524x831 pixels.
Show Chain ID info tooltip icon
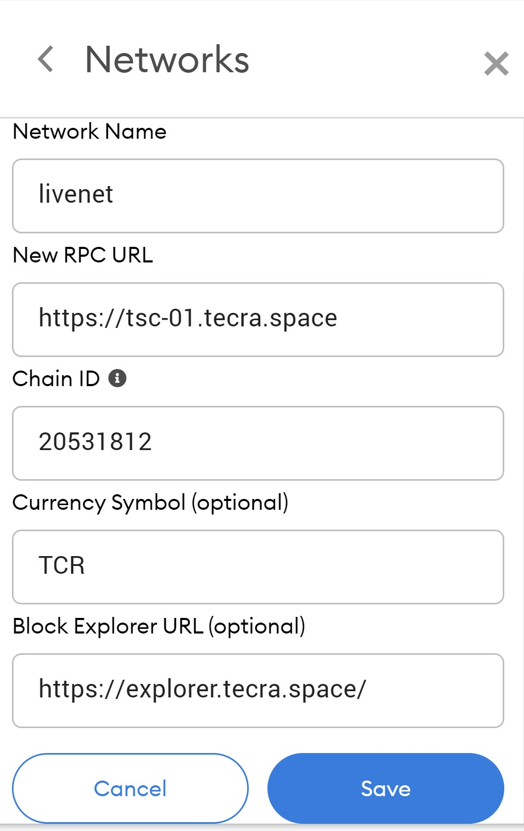[x=117, y=378]
